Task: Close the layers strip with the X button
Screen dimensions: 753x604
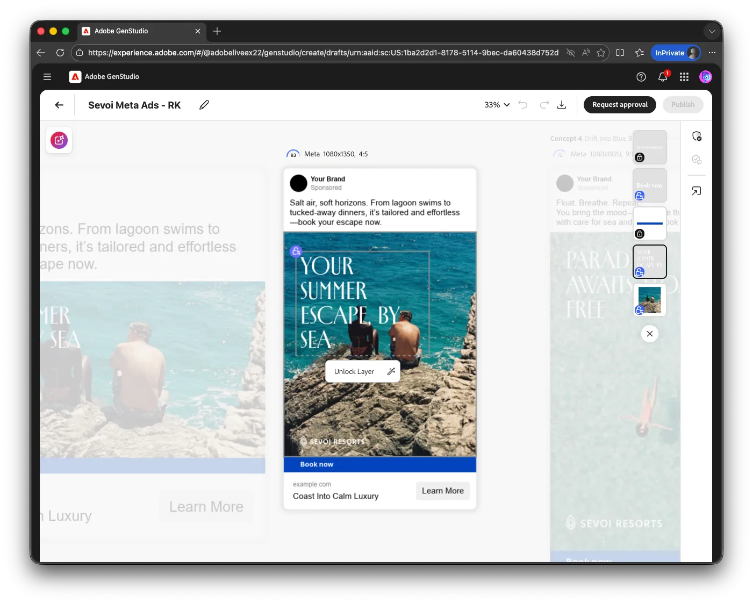Action: coord(650,334)
